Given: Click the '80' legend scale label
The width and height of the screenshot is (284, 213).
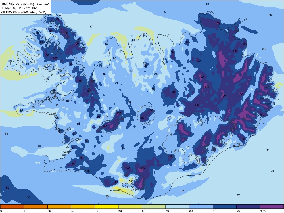Looking at the screenshot, I should pyautogui.click(x=191, y=211).
